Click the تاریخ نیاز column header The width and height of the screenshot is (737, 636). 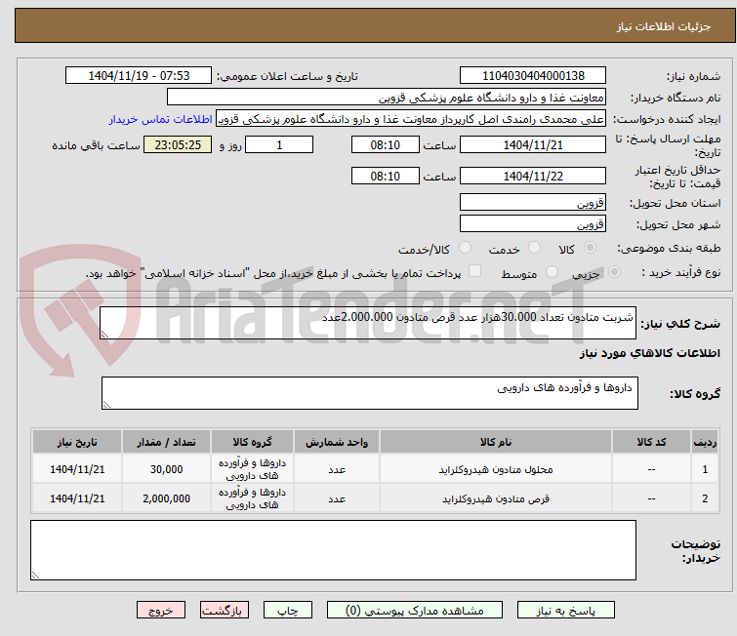[x=77, y=442]
